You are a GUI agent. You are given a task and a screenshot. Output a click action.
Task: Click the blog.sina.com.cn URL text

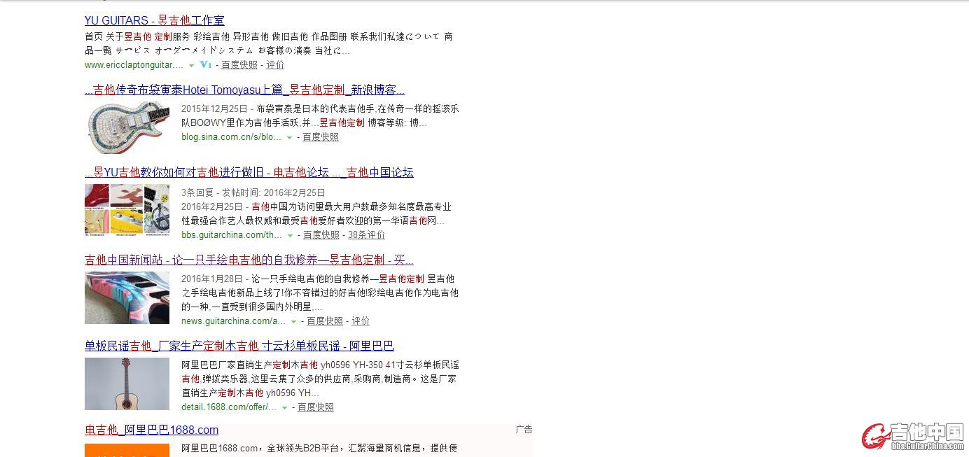231,136
